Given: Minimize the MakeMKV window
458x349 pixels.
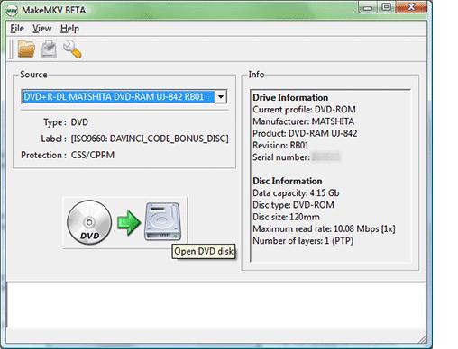Looking at the screenshot, I should (x=367, y=7).
